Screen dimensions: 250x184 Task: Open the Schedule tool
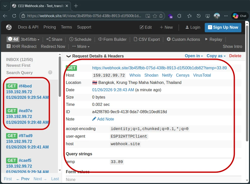80,39
